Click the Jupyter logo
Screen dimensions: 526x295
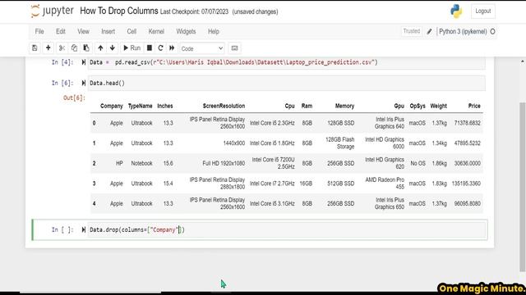52,11
